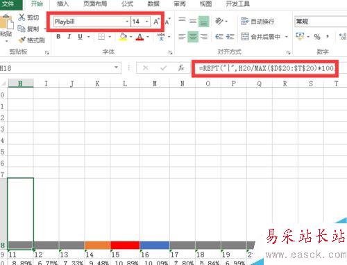The image size is (347, 265).
Task: Open the Playbill font name dropdown
Action: coord(127,22)
